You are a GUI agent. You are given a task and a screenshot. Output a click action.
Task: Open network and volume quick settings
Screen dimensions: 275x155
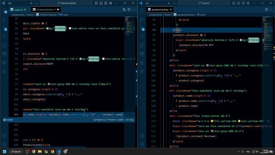pyautogui.click(x=255, y=152)
